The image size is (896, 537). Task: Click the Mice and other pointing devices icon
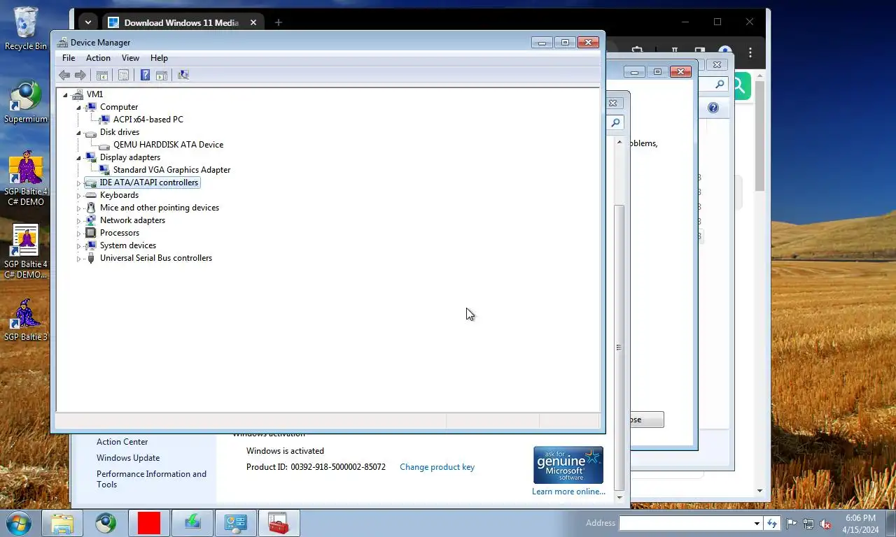pos(90,208)
